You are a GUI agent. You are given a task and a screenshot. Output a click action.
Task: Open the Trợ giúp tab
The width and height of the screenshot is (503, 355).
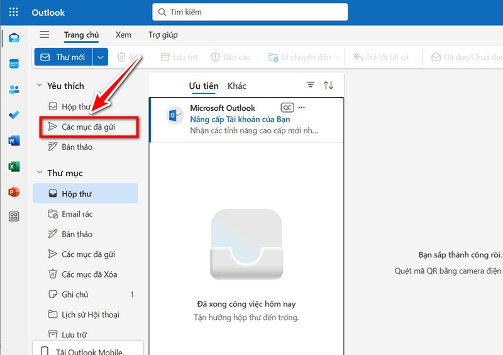tap(163, 35)
